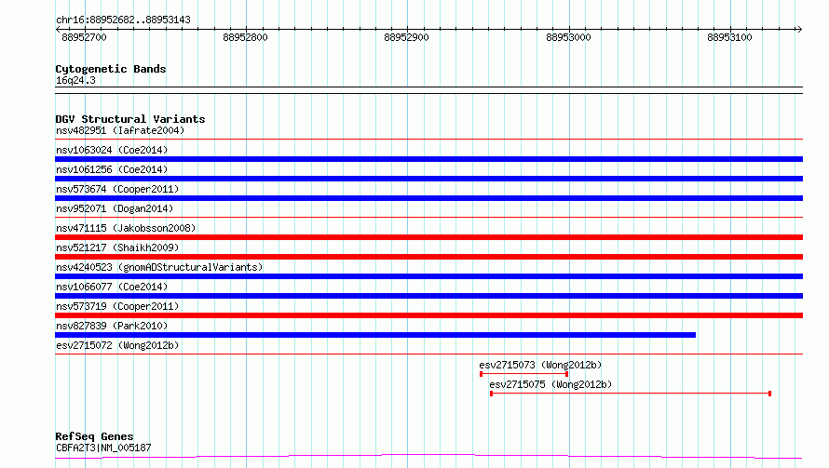Screen dimensions: 829x468
Task: Click ruler position 88952900
Action: coord(406,37)
